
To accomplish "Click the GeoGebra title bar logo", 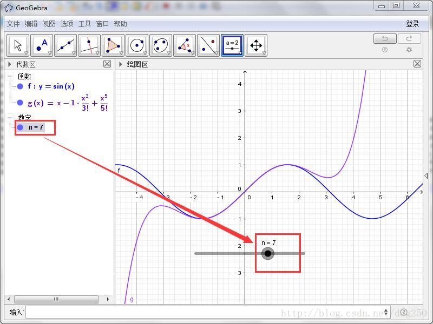I will (x=9, y=8).
